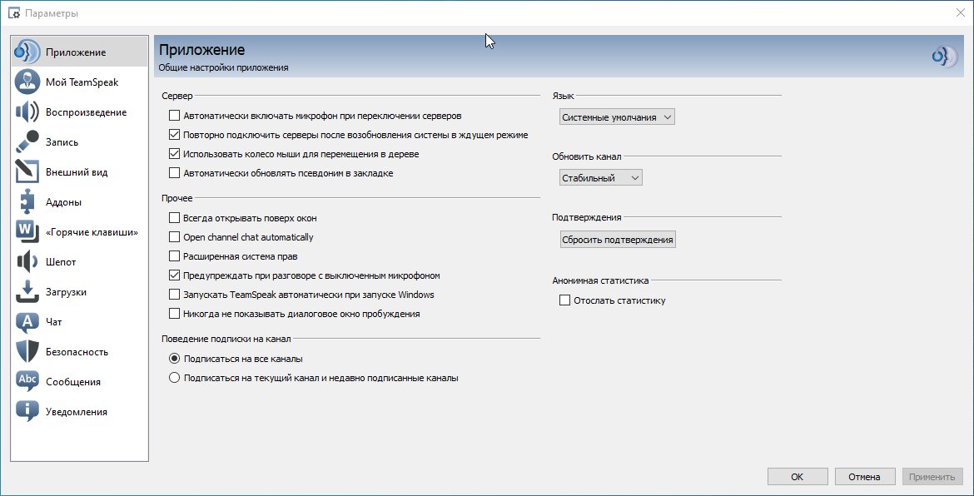Image resolution: width=974 pixels, height=496 pixels.
Task: Click the Загрузки download arrow icon
Action: 27,292
